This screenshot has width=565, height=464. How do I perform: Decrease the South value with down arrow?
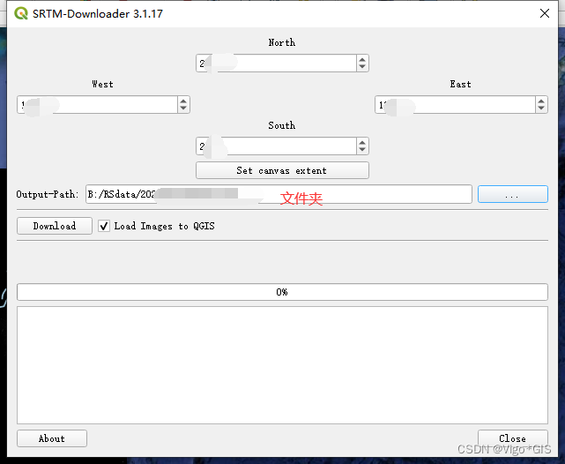[x=362, y=150]
